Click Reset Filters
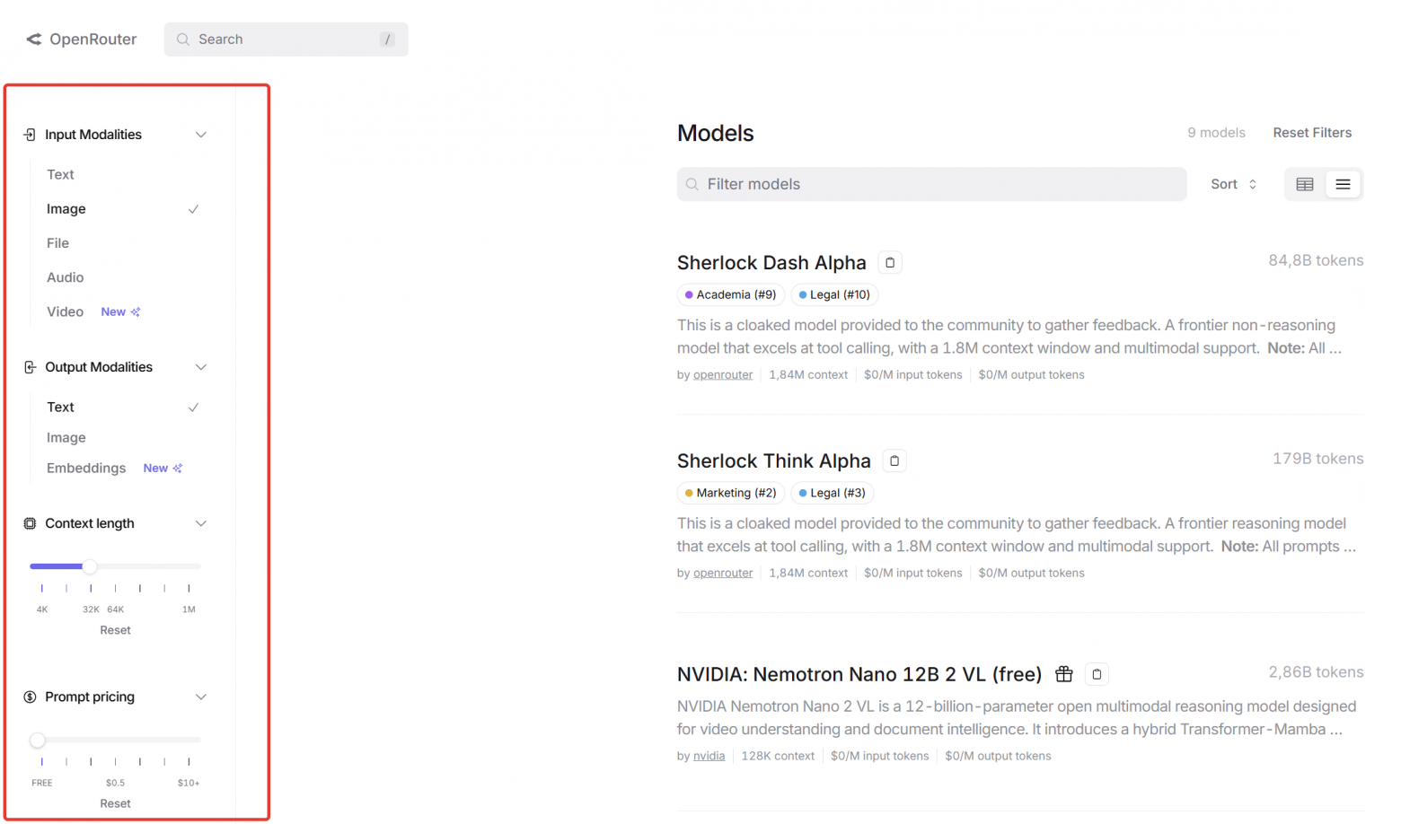 pos(1312,132)
